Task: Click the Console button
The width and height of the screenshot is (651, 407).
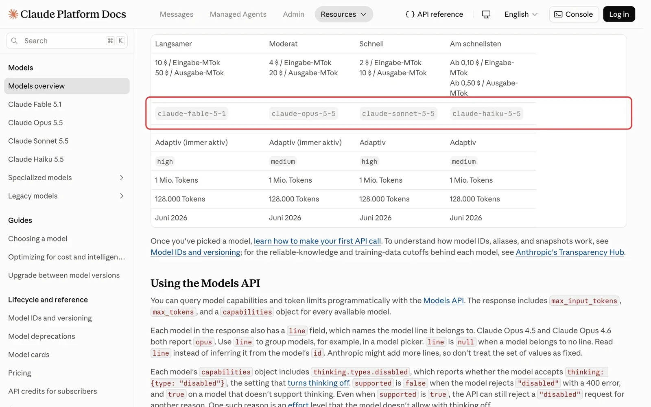Action: click(574, 14)
